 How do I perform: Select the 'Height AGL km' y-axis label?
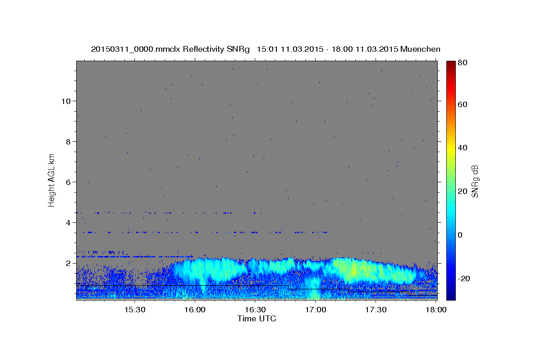pyautogui.click(x=51, y=180)
